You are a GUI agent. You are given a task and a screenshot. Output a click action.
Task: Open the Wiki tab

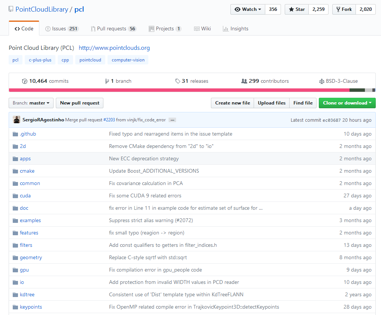click(202, 29)
